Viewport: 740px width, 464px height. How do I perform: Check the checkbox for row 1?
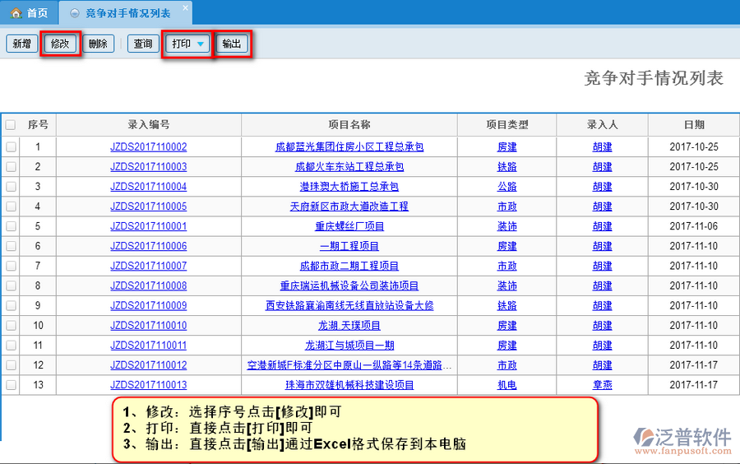click(x=11, y=147)
